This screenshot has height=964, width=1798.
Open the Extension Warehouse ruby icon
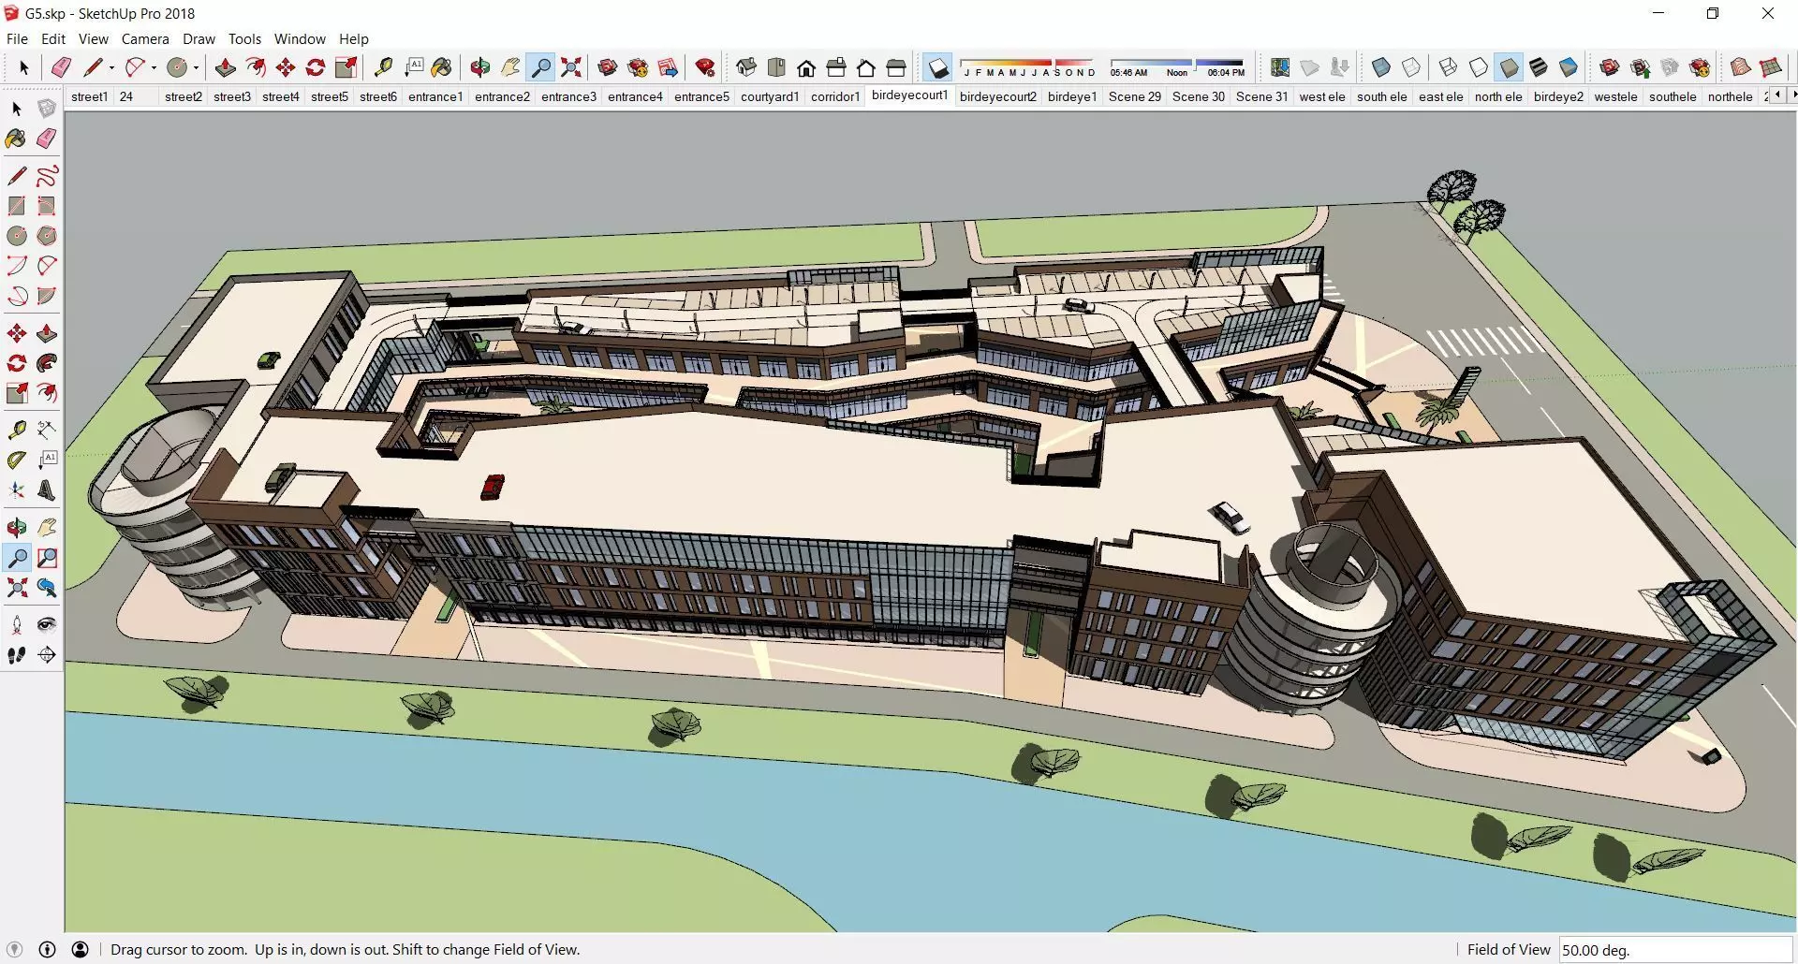pyautogui.click(x=705, y=67)
